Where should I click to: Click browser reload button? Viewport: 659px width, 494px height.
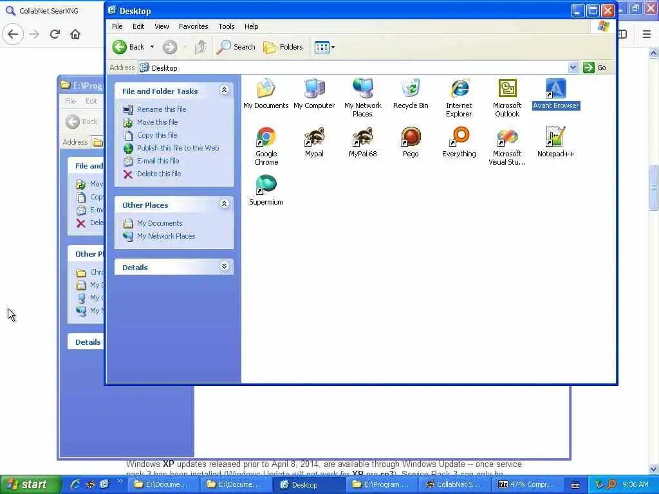coord(55,34)
